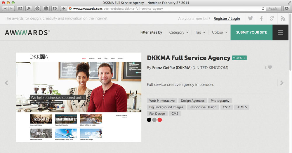
Task: Click the 'Are you a member?' text
Action: [194, 19]
